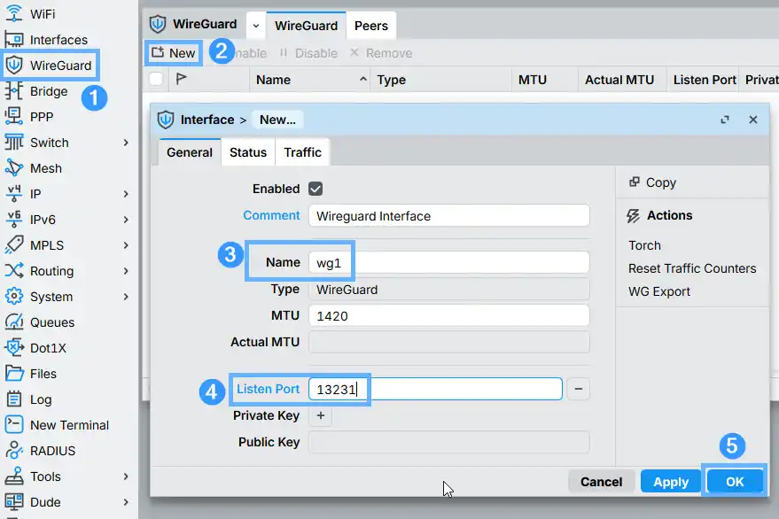Click the Switch sidebar icon
The height and width of the screenshot is (519, 779).
click(14, 143)
